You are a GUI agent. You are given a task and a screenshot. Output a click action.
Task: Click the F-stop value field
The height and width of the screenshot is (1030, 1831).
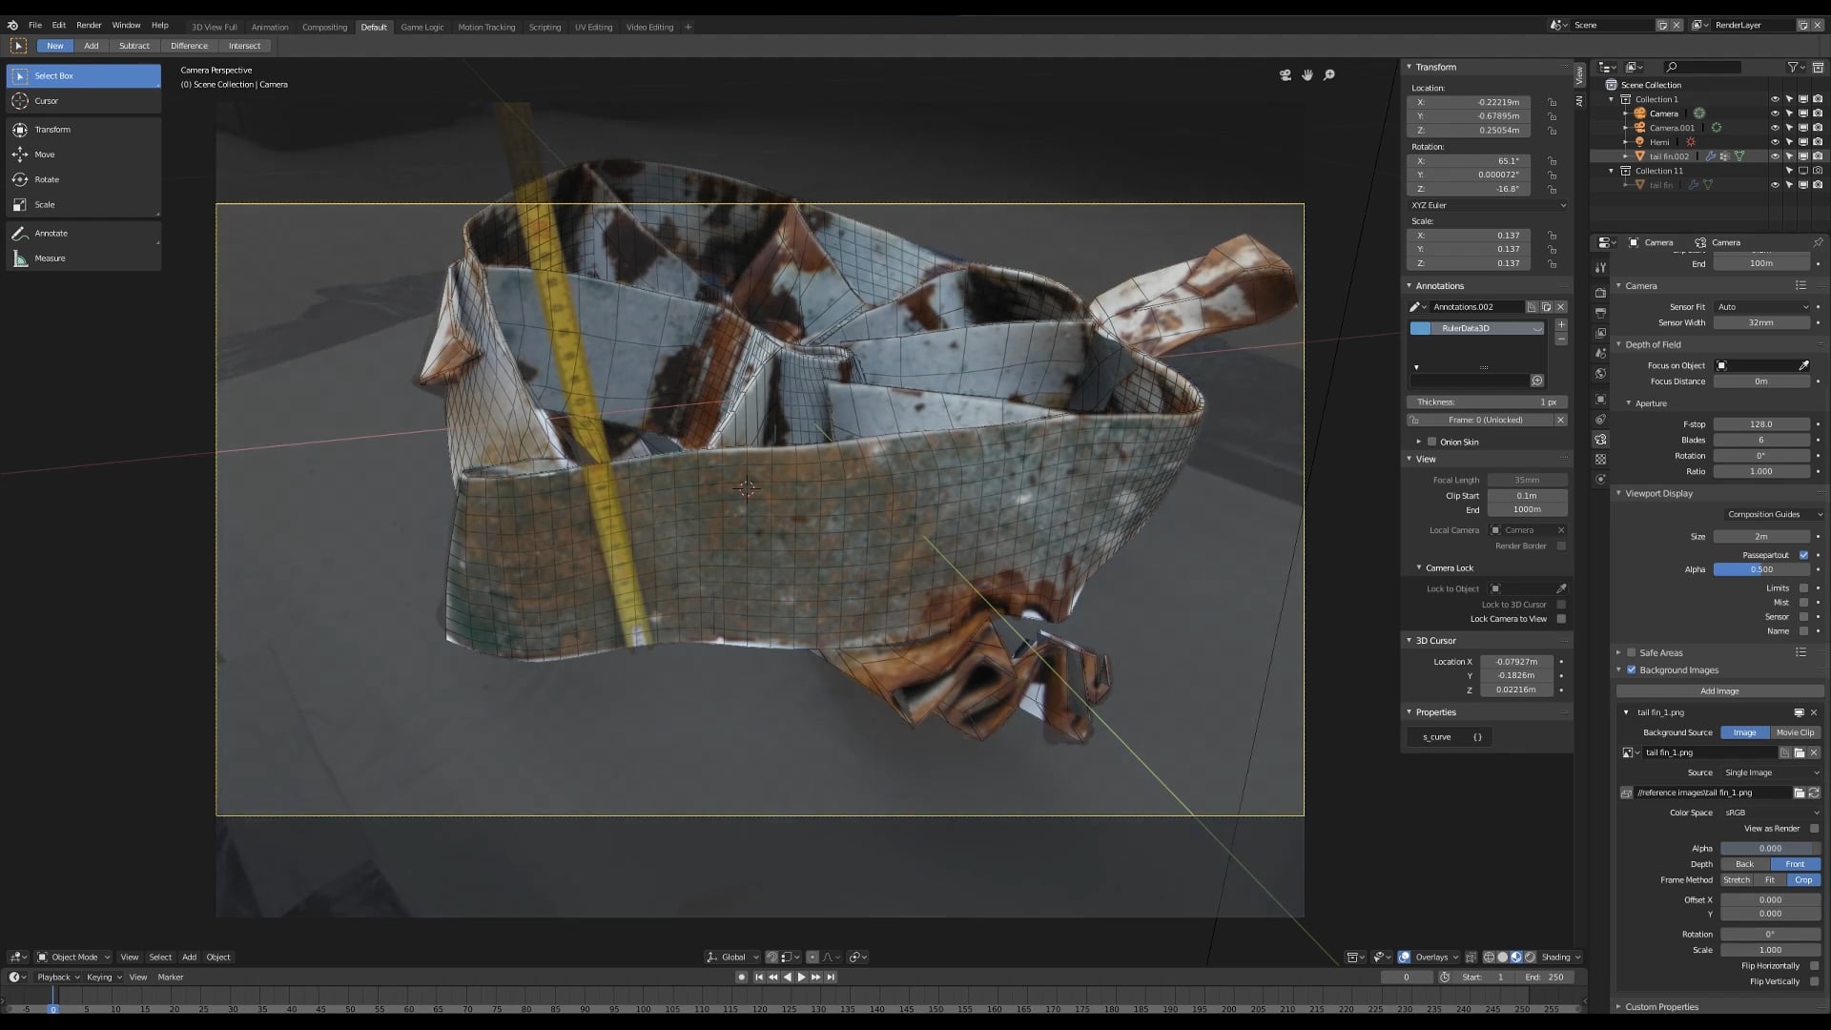1761,424
